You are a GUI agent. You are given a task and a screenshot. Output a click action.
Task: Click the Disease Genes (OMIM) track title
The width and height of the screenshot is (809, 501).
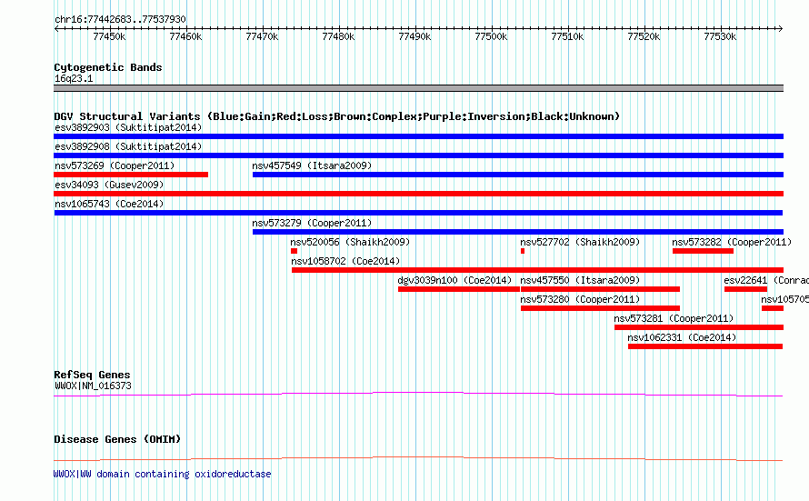(117, 439)
